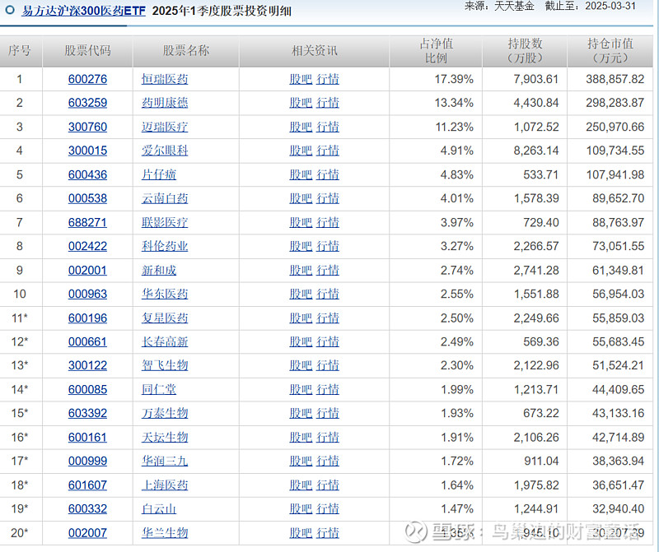Open 联影医疗 stock name link
Screen dimensions: 659x552
click(165, 222)
